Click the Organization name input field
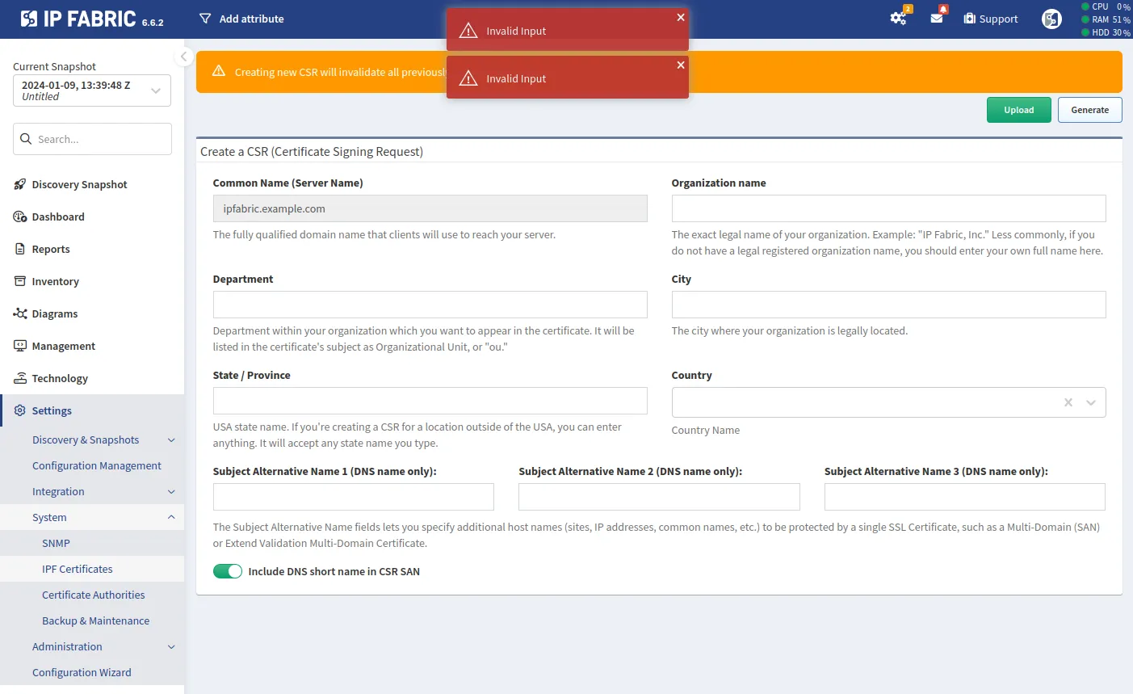The width and height of the screenshot is (1133, 694). [888, 208]
